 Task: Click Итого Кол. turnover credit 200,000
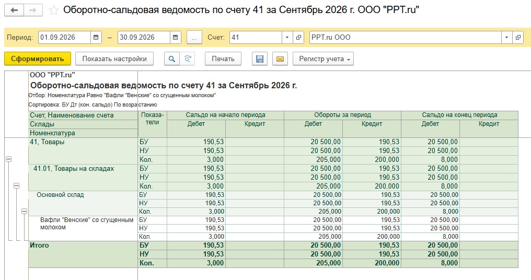tap(372, 263)
